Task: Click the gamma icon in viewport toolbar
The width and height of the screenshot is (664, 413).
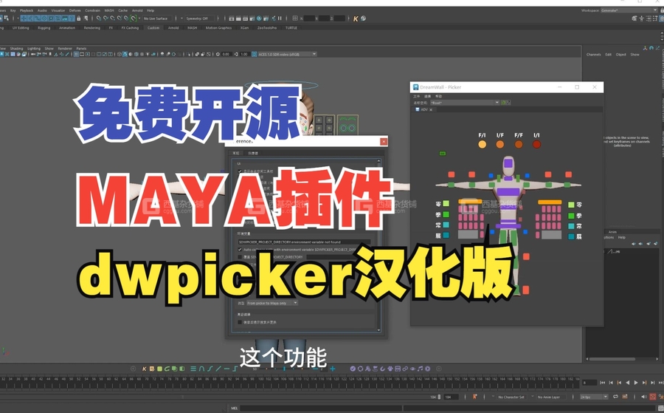Action: 236,54
